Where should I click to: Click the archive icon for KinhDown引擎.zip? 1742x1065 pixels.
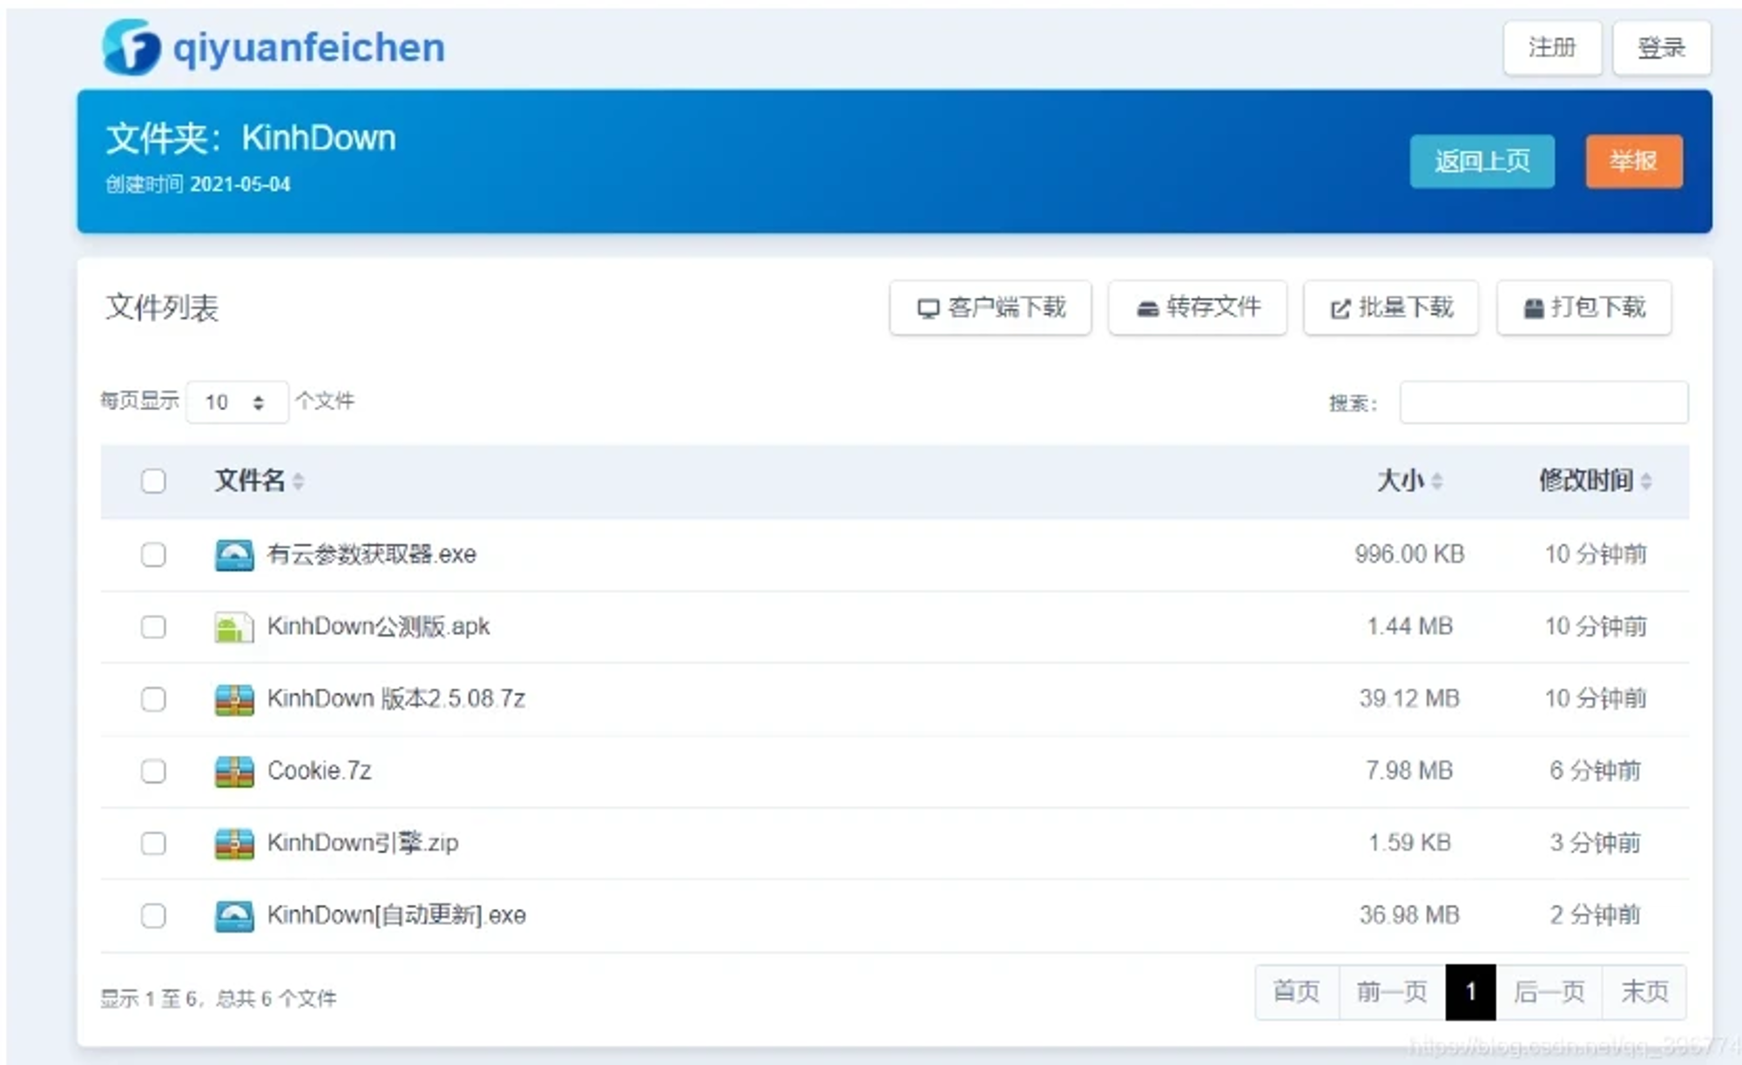pos(234,844)
